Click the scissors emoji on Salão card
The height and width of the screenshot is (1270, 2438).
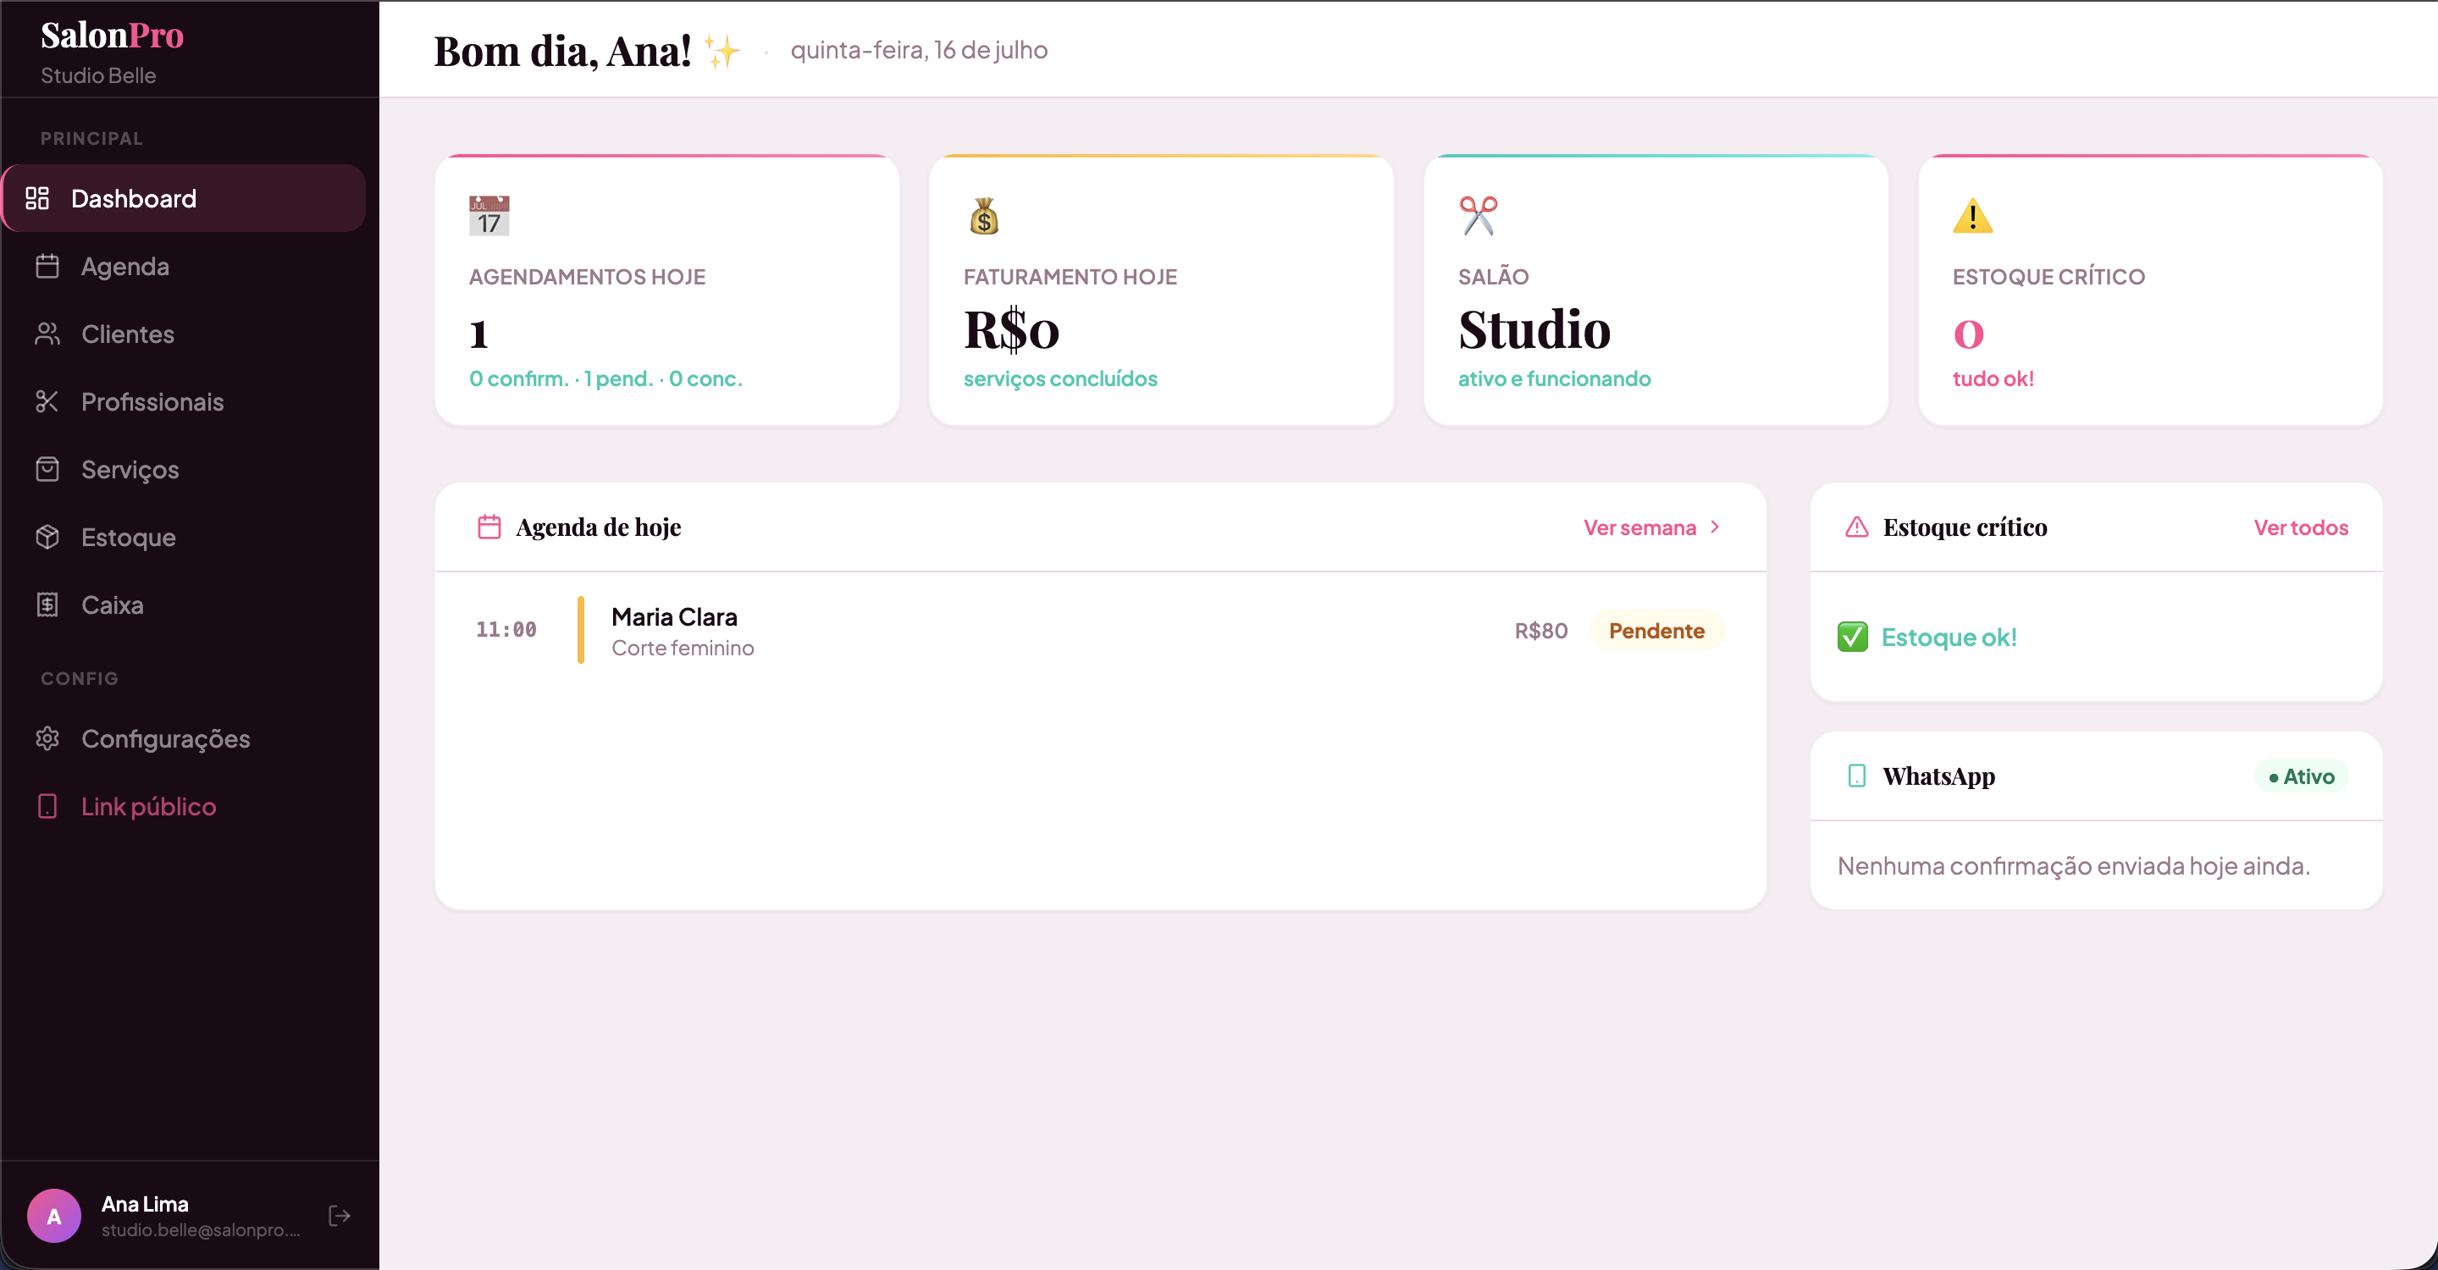pos(1479,216)
